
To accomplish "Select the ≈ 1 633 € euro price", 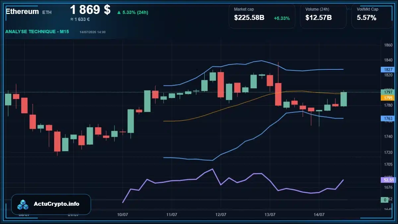I will [x=80, y=19].
